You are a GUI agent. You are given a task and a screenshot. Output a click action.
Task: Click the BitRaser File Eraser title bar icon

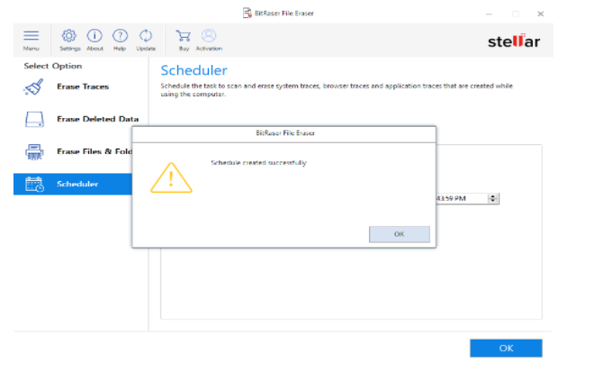[247, 14]
